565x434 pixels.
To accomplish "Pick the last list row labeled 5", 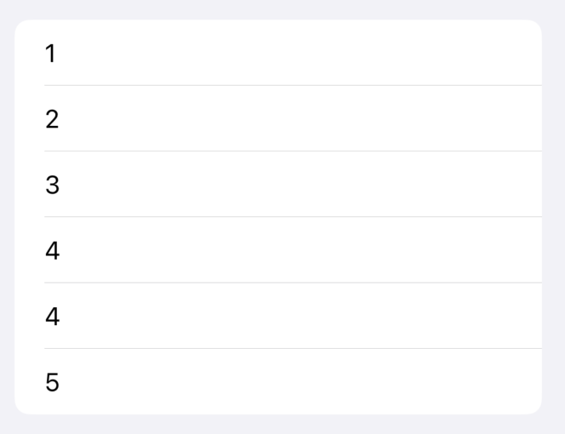I will tap(278, 381).
